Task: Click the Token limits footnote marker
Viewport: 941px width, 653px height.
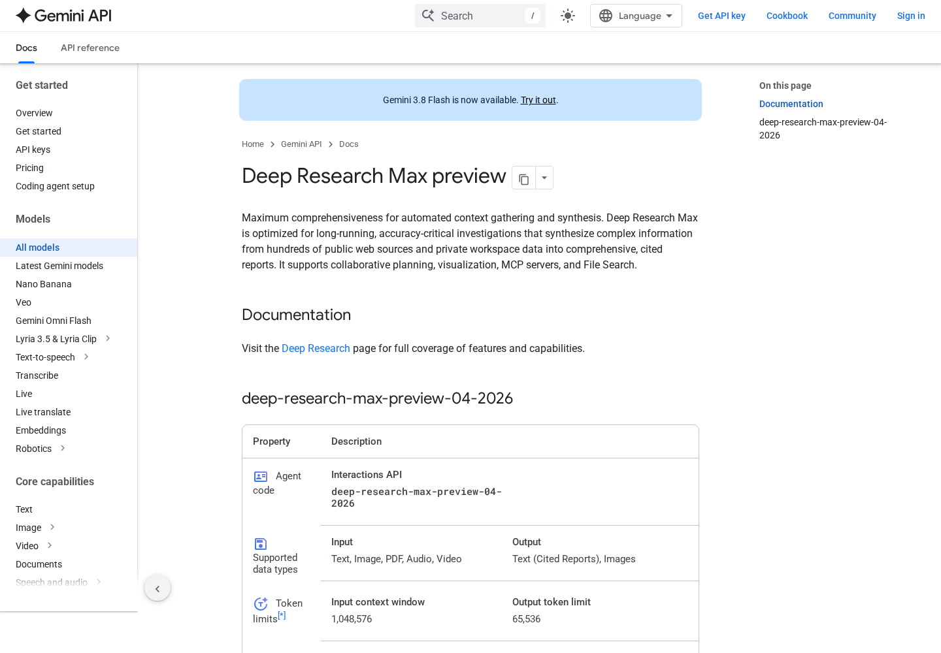Action: (x=282, y=615)
